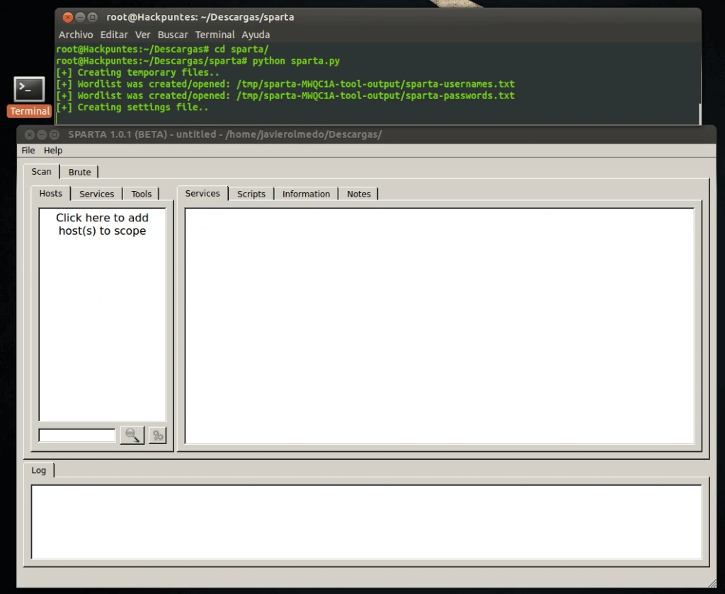Open the Information tab
This screenshot has height=594, width=725.
pyautogui.click(x=306, y=194)
